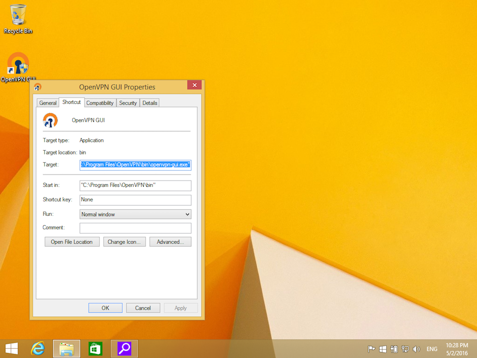
Task: Click the 'Run:' label
Action: [x=48, y=214]
